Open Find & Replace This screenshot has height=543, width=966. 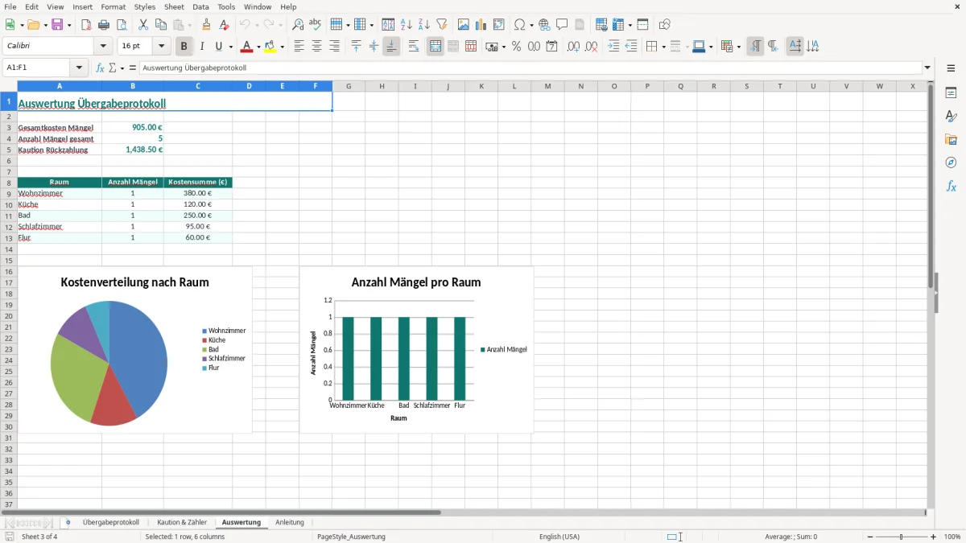pos(298,25)
